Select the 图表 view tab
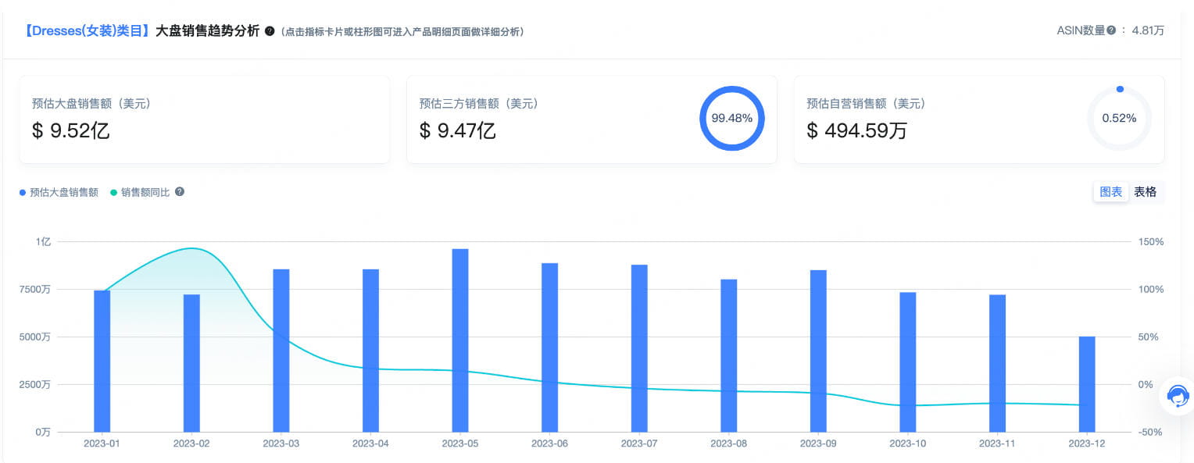1194x463 pixels. 1111,191
